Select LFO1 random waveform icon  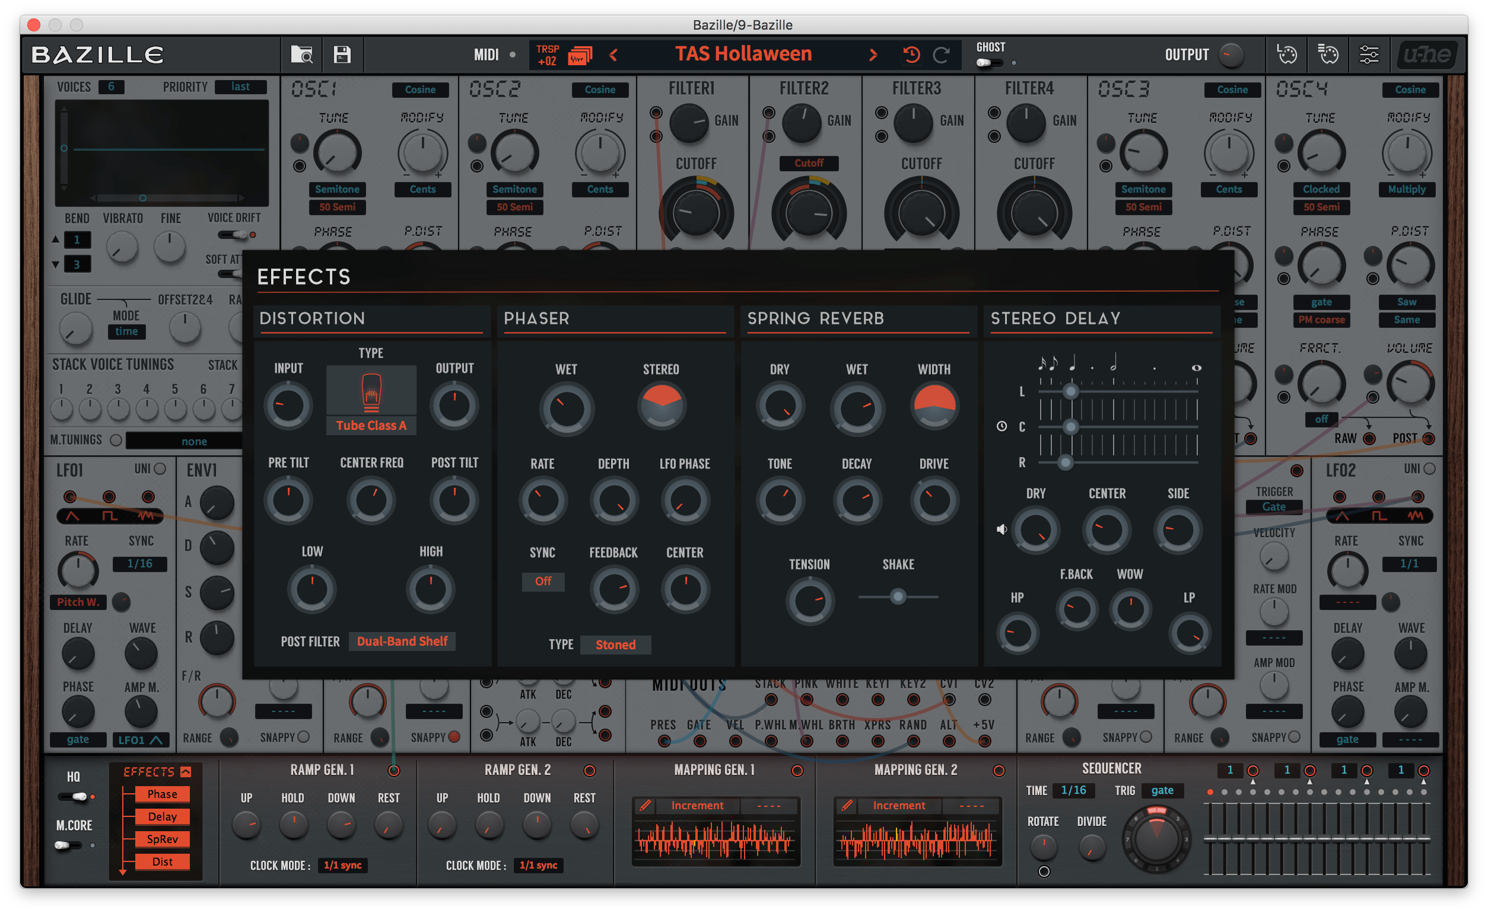146,516
